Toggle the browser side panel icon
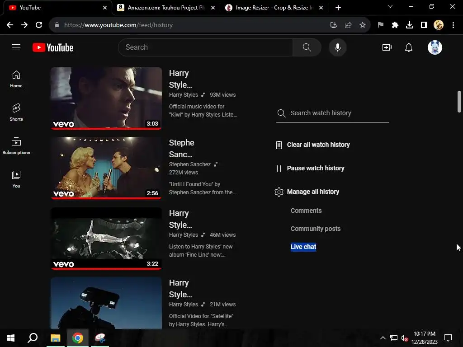Image resolution: width=463 pixels, height=347 pixels. coord(424,25)
